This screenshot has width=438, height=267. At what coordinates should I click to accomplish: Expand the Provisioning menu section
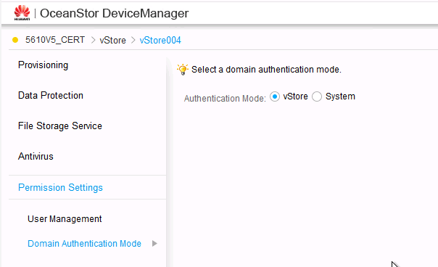click(x=43, y=65)
